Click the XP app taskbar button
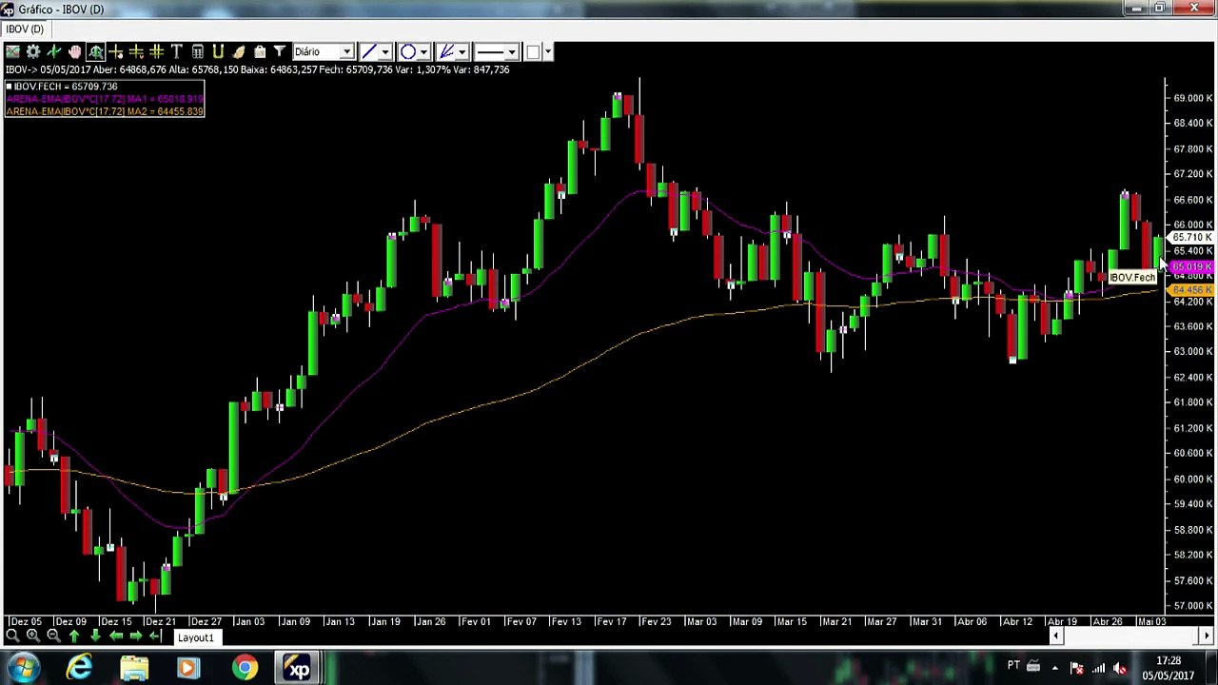 (x=299, y=668)
